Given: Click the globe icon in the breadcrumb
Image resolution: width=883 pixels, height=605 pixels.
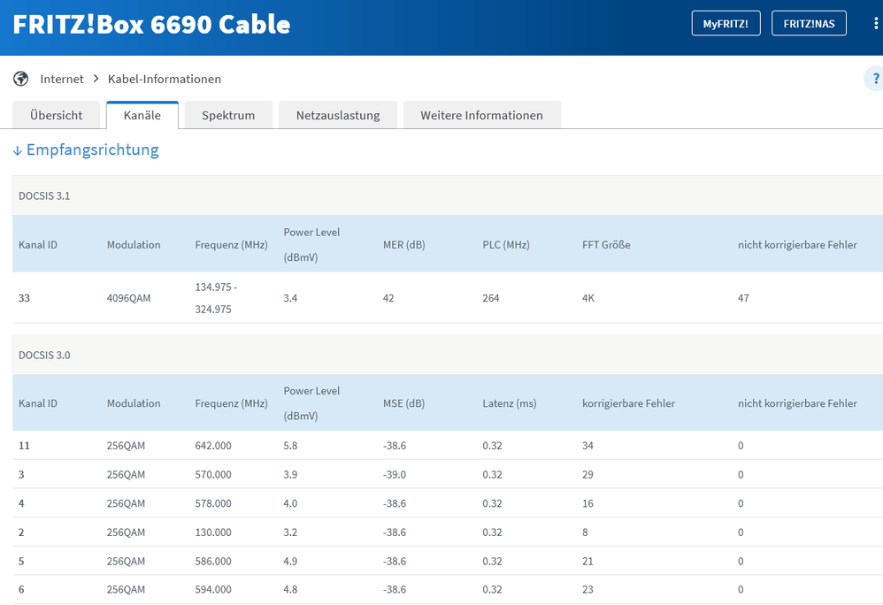Looking at the screenshot, I should click(19, 79).
